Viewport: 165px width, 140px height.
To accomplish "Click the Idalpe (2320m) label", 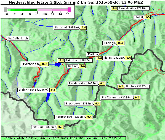I will click(114, 58).
